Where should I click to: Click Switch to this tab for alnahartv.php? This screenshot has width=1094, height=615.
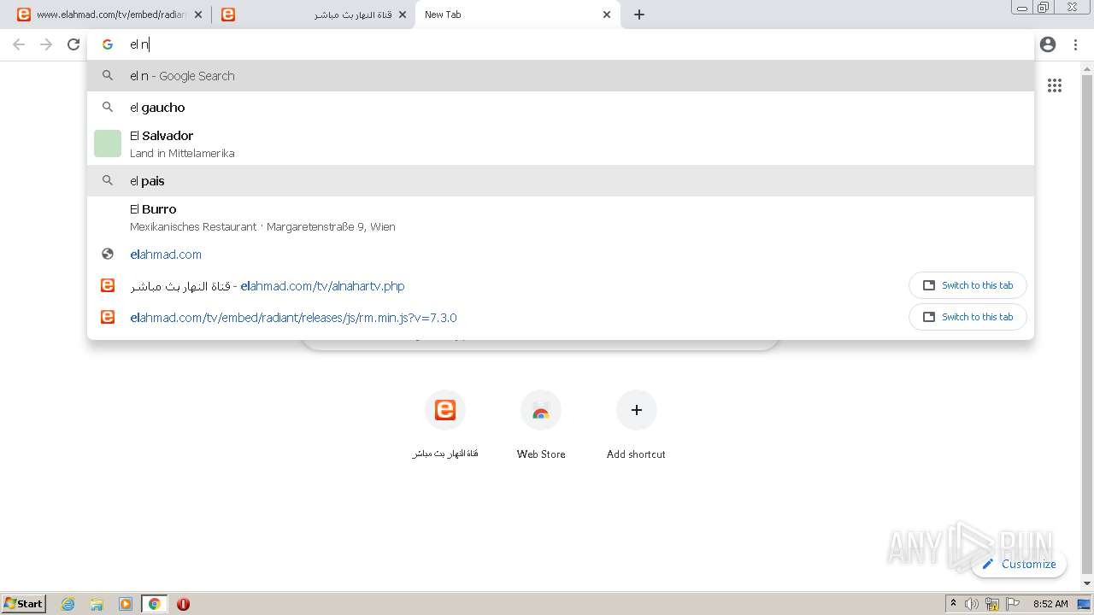coord(968,285)
